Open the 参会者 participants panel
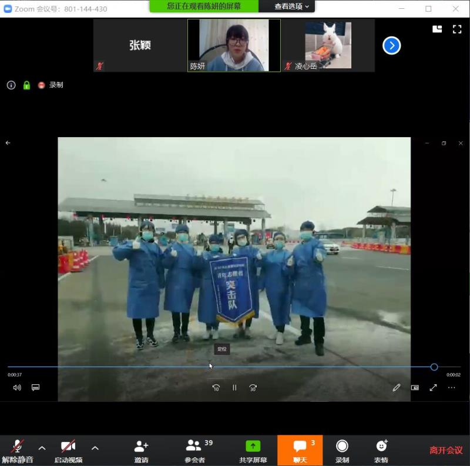The width and height of the screenshot is (470, 466). 194,450
